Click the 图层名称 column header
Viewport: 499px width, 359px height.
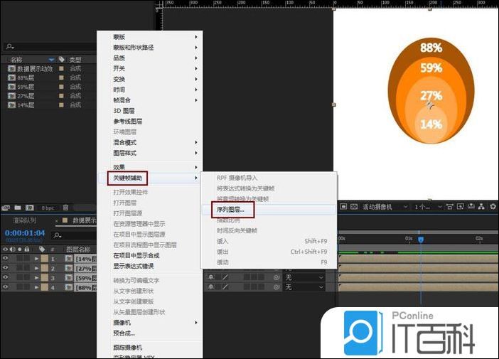78,250
